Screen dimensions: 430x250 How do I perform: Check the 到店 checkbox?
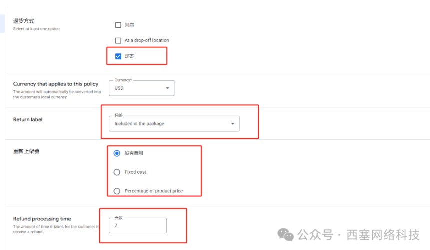(118, 25)
